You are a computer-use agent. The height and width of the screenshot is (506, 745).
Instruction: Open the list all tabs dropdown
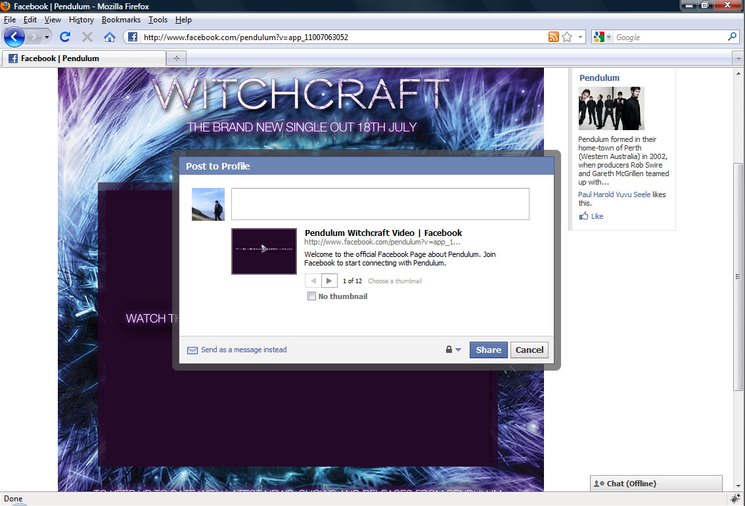738,58
